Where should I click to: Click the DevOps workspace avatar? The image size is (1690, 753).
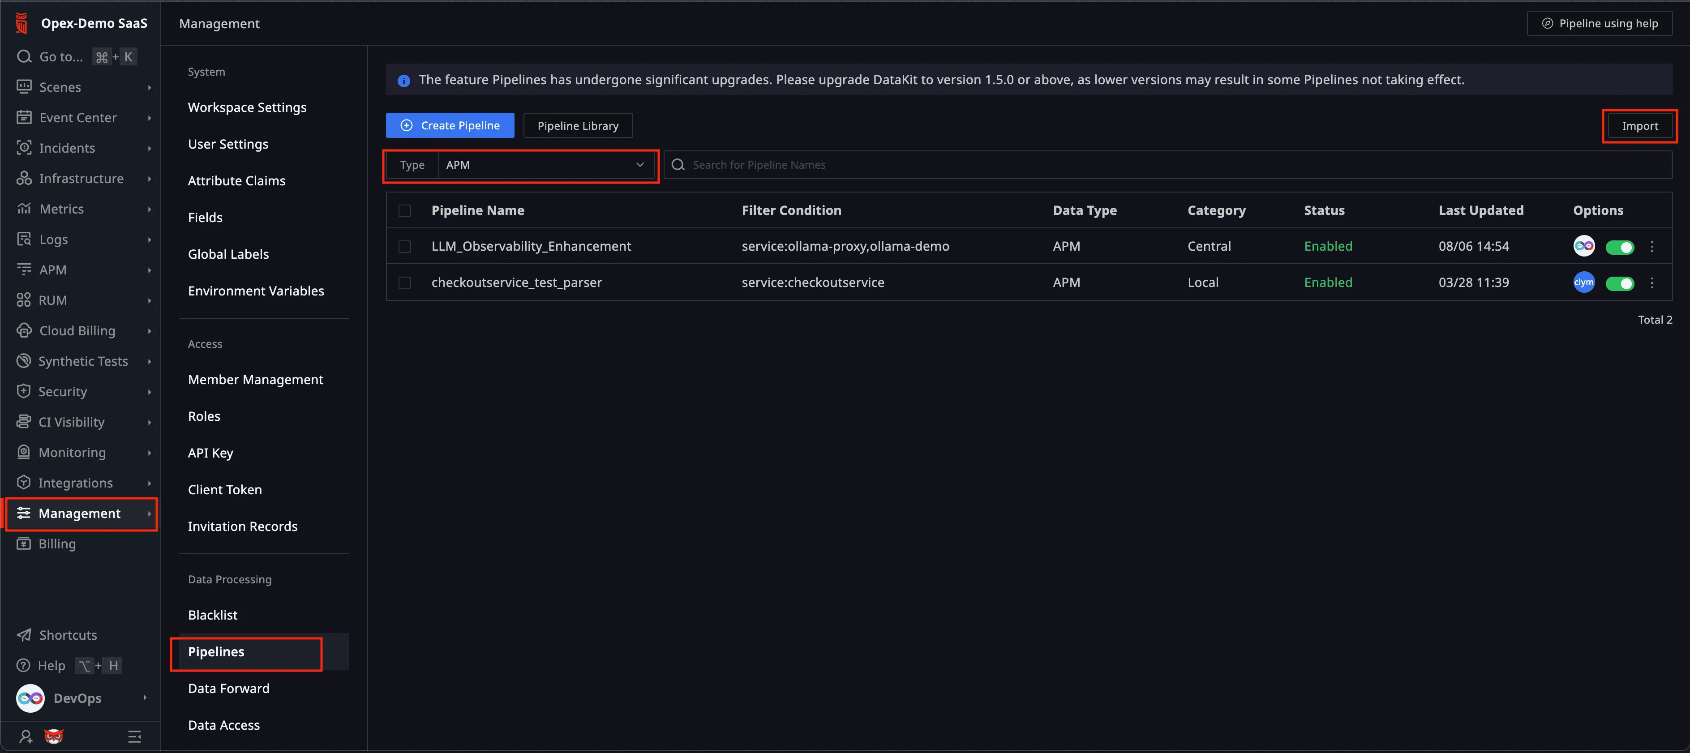pyautogui.click(x=30, y=698)
